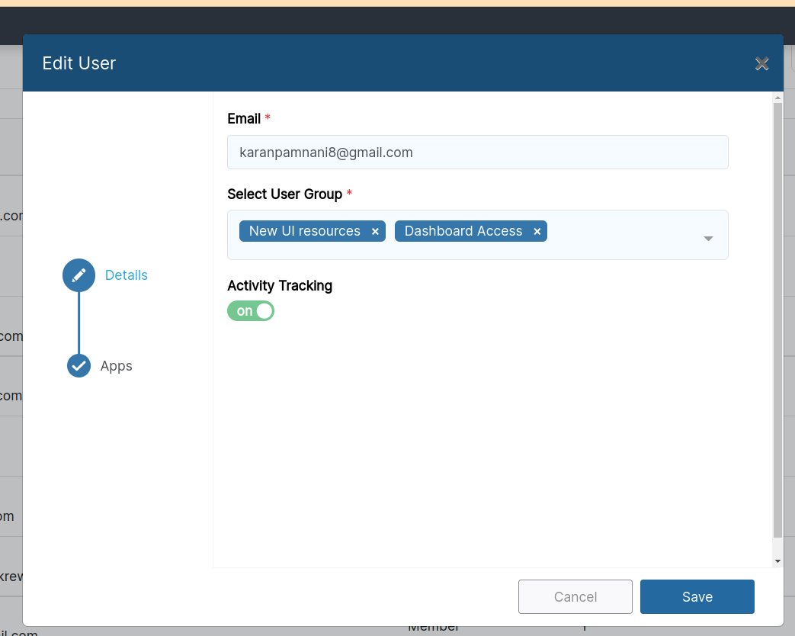Save the user changes

coord(696,596)
